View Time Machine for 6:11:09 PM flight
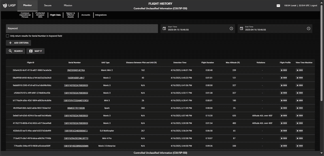The height and width of the screenshot is (156, 324). click(x=299, y=108)
